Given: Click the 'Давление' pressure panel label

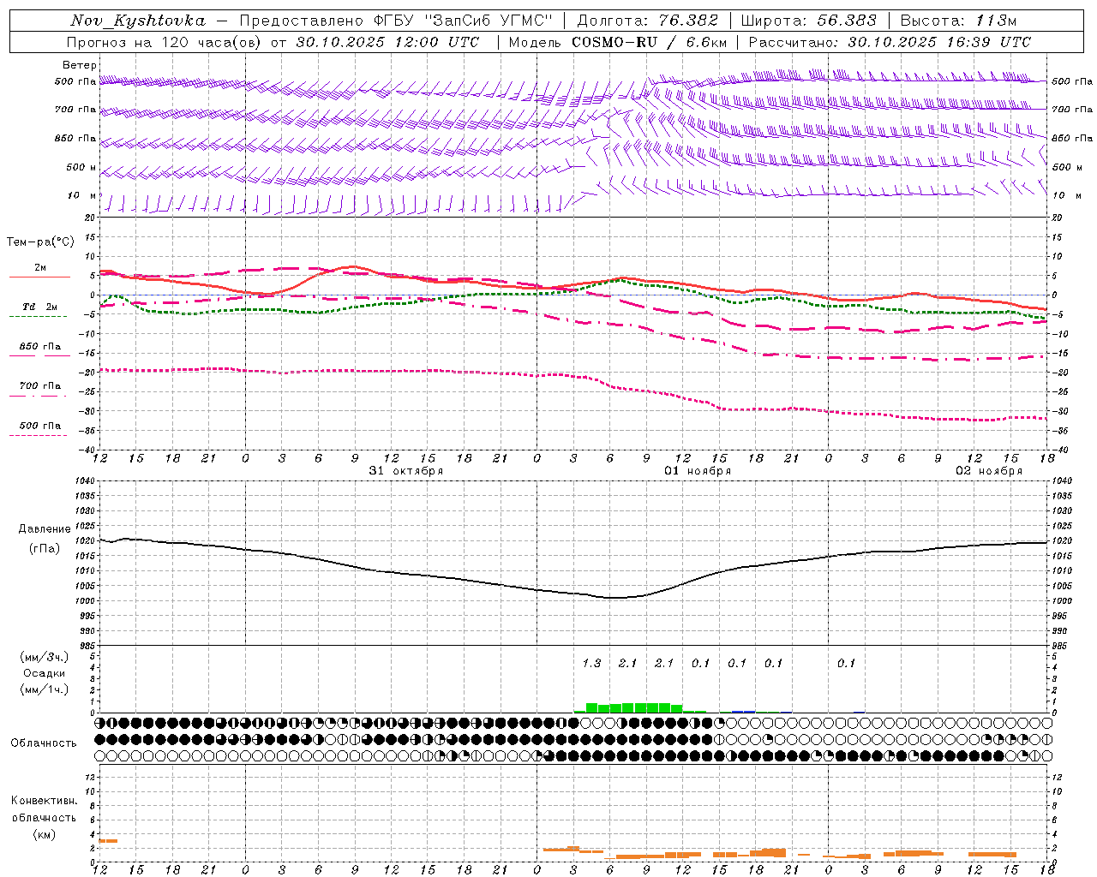Looking at the screenshot, I should (45, 529).
